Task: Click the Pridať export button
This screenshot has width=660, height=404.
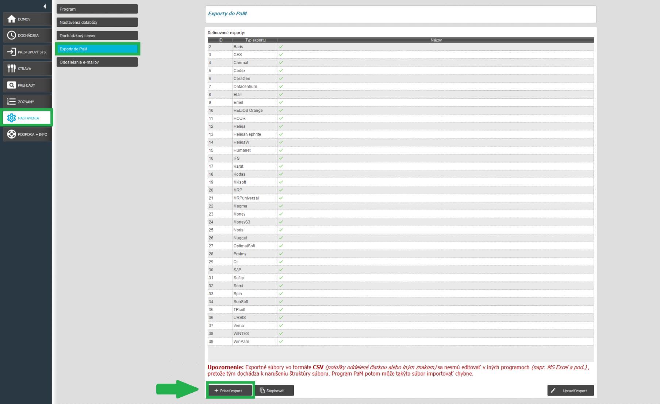Action: [x=230, y=390]
